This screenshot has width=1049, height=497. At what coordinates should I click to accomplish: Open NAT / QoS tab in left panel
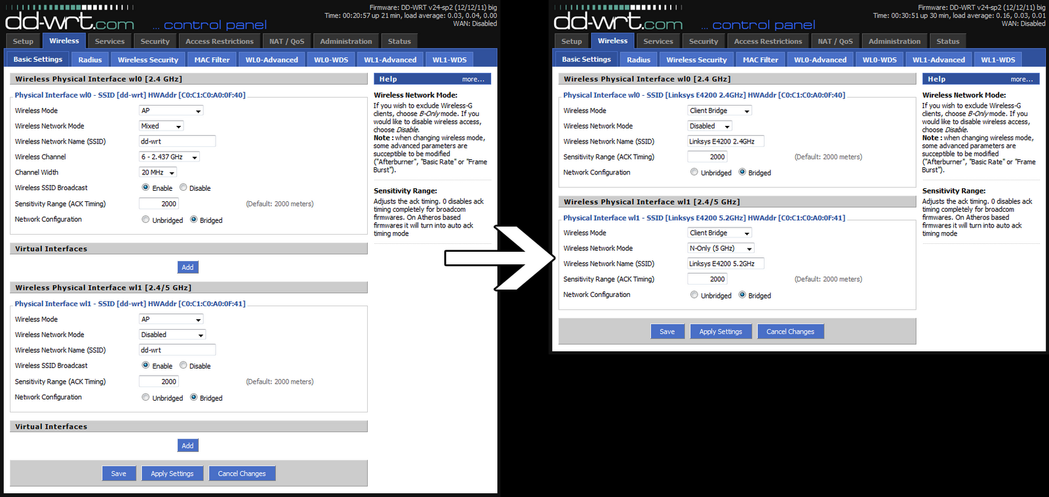click(x=287, y=41)
